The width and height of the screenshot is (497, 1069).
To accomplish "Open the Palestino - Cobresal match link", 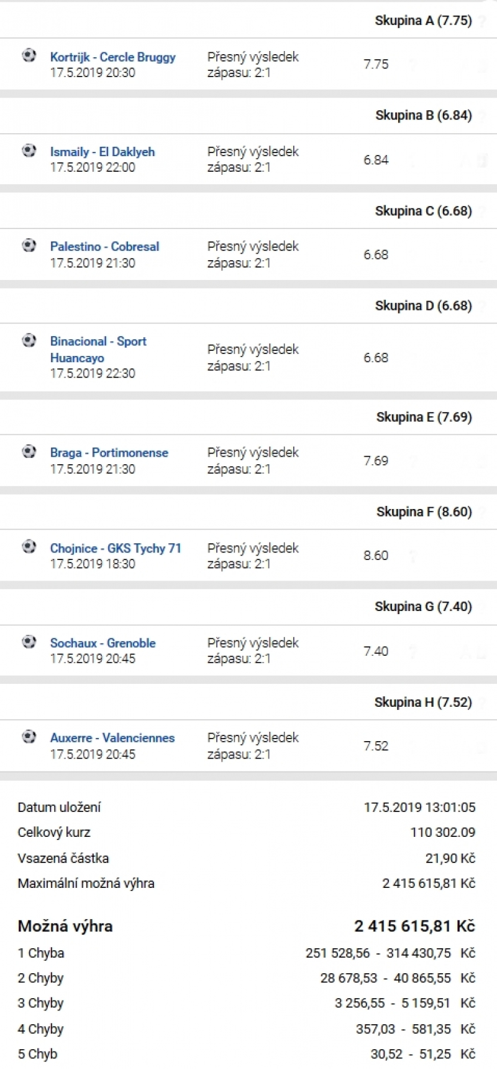I will click(105, 246).
